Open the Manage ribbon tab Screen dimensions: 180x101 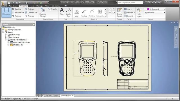pos(39,6)
